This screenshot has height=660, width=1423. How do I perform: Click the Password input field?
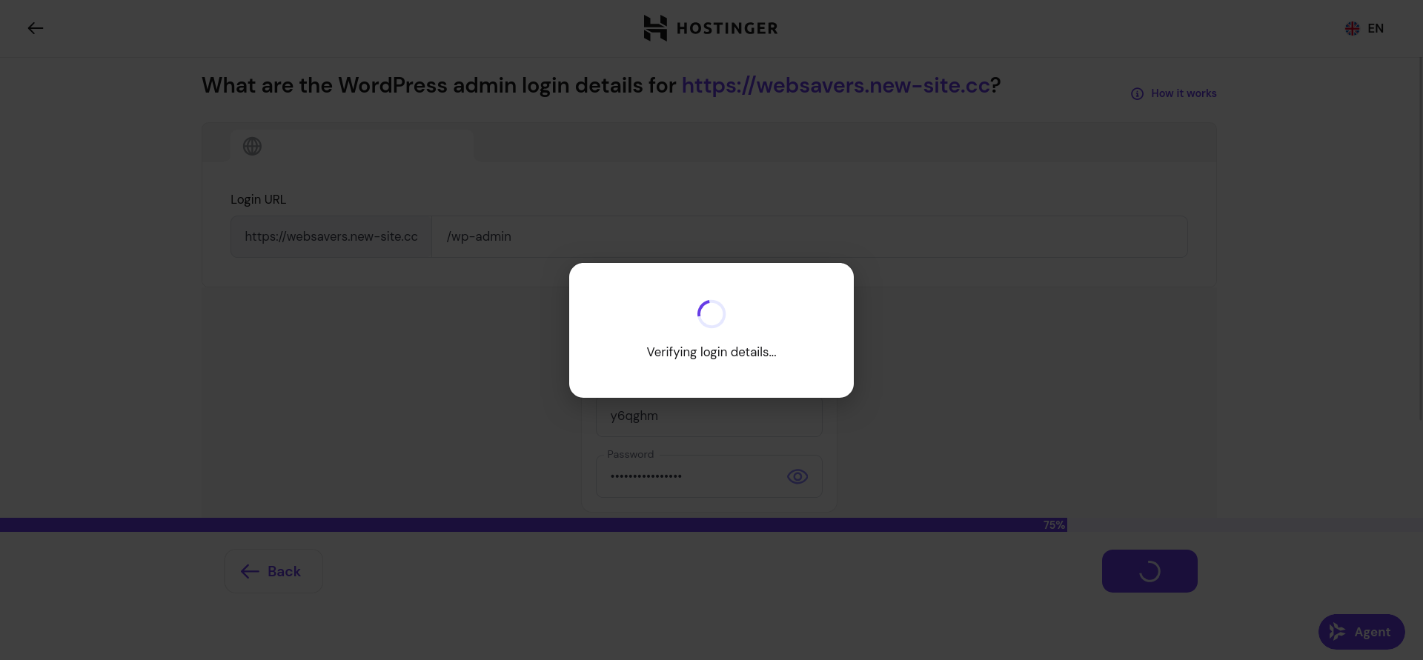click(x=709, y=476)
